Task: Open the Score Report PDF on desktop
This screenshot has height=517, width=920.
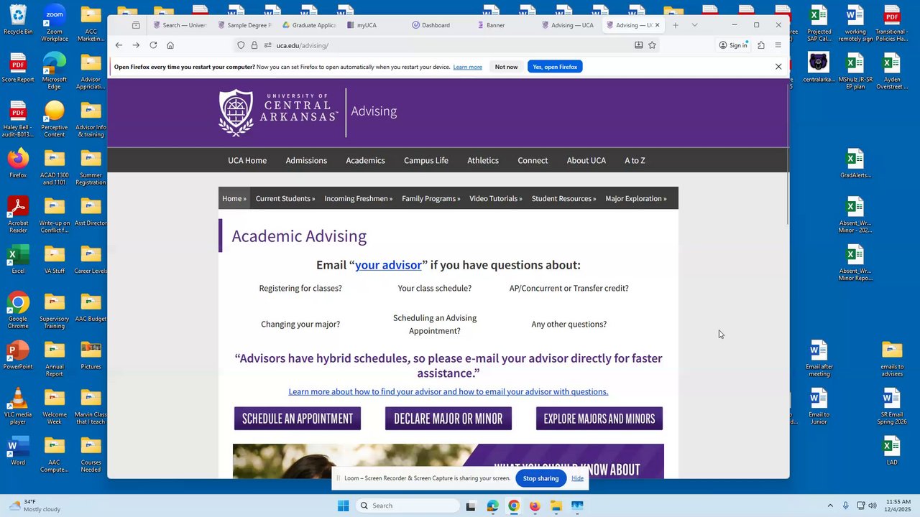Action: (18, 67)
